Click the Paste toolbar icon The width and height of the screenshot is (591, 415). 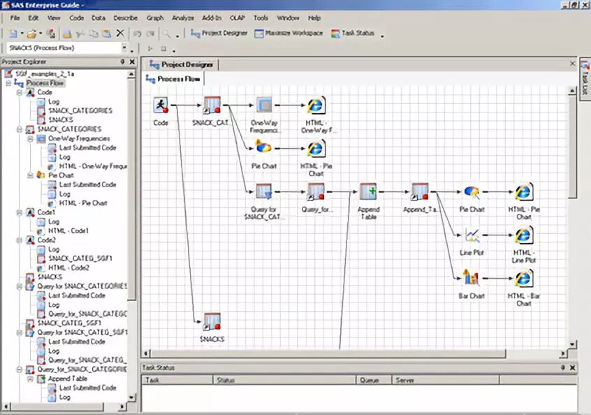(x=107, y=34)
